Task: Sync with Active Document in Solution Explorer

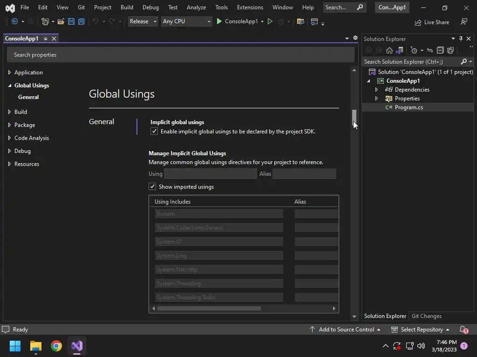Action: 430,50
